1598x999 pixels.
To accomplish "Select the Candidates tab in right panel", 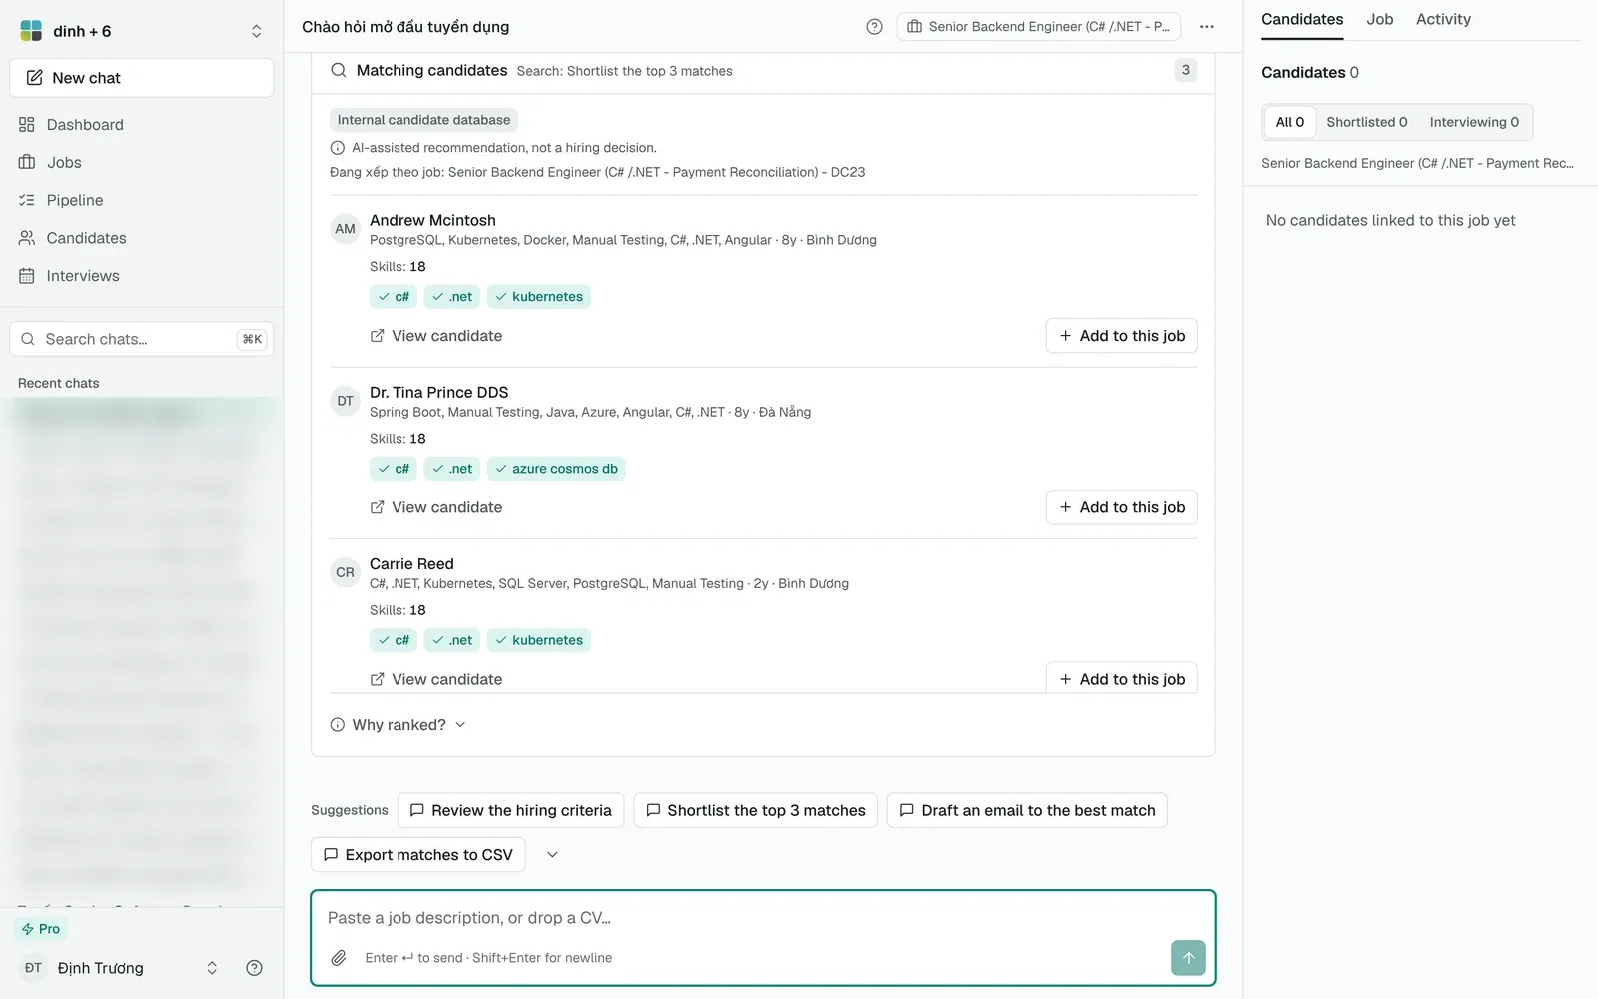I will coord(1302,19).
